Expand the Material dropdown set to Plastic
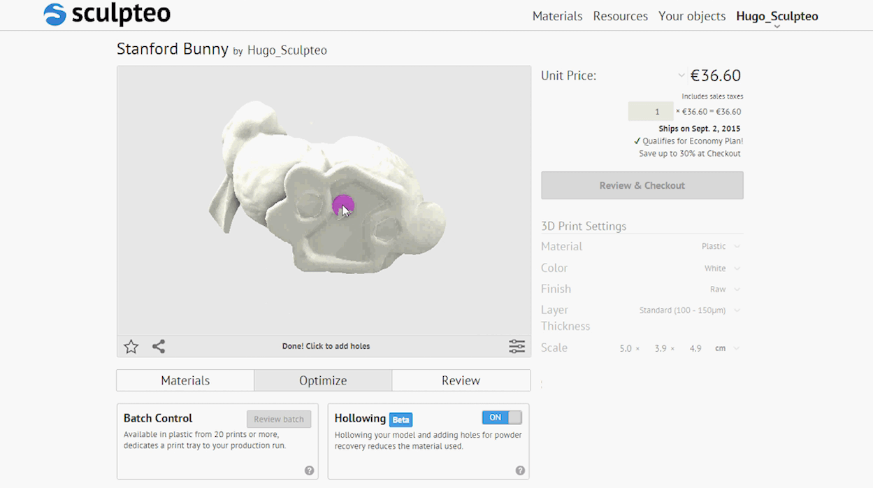The height and width of the screenshot is (488, 873). pos(720,247)
